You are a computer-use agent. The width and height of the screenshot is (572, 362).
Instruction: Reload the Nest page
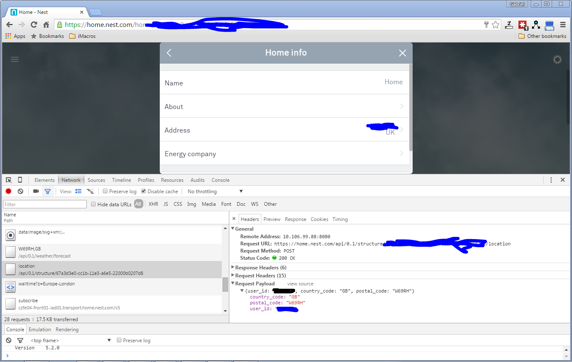[x=34, y=25]
